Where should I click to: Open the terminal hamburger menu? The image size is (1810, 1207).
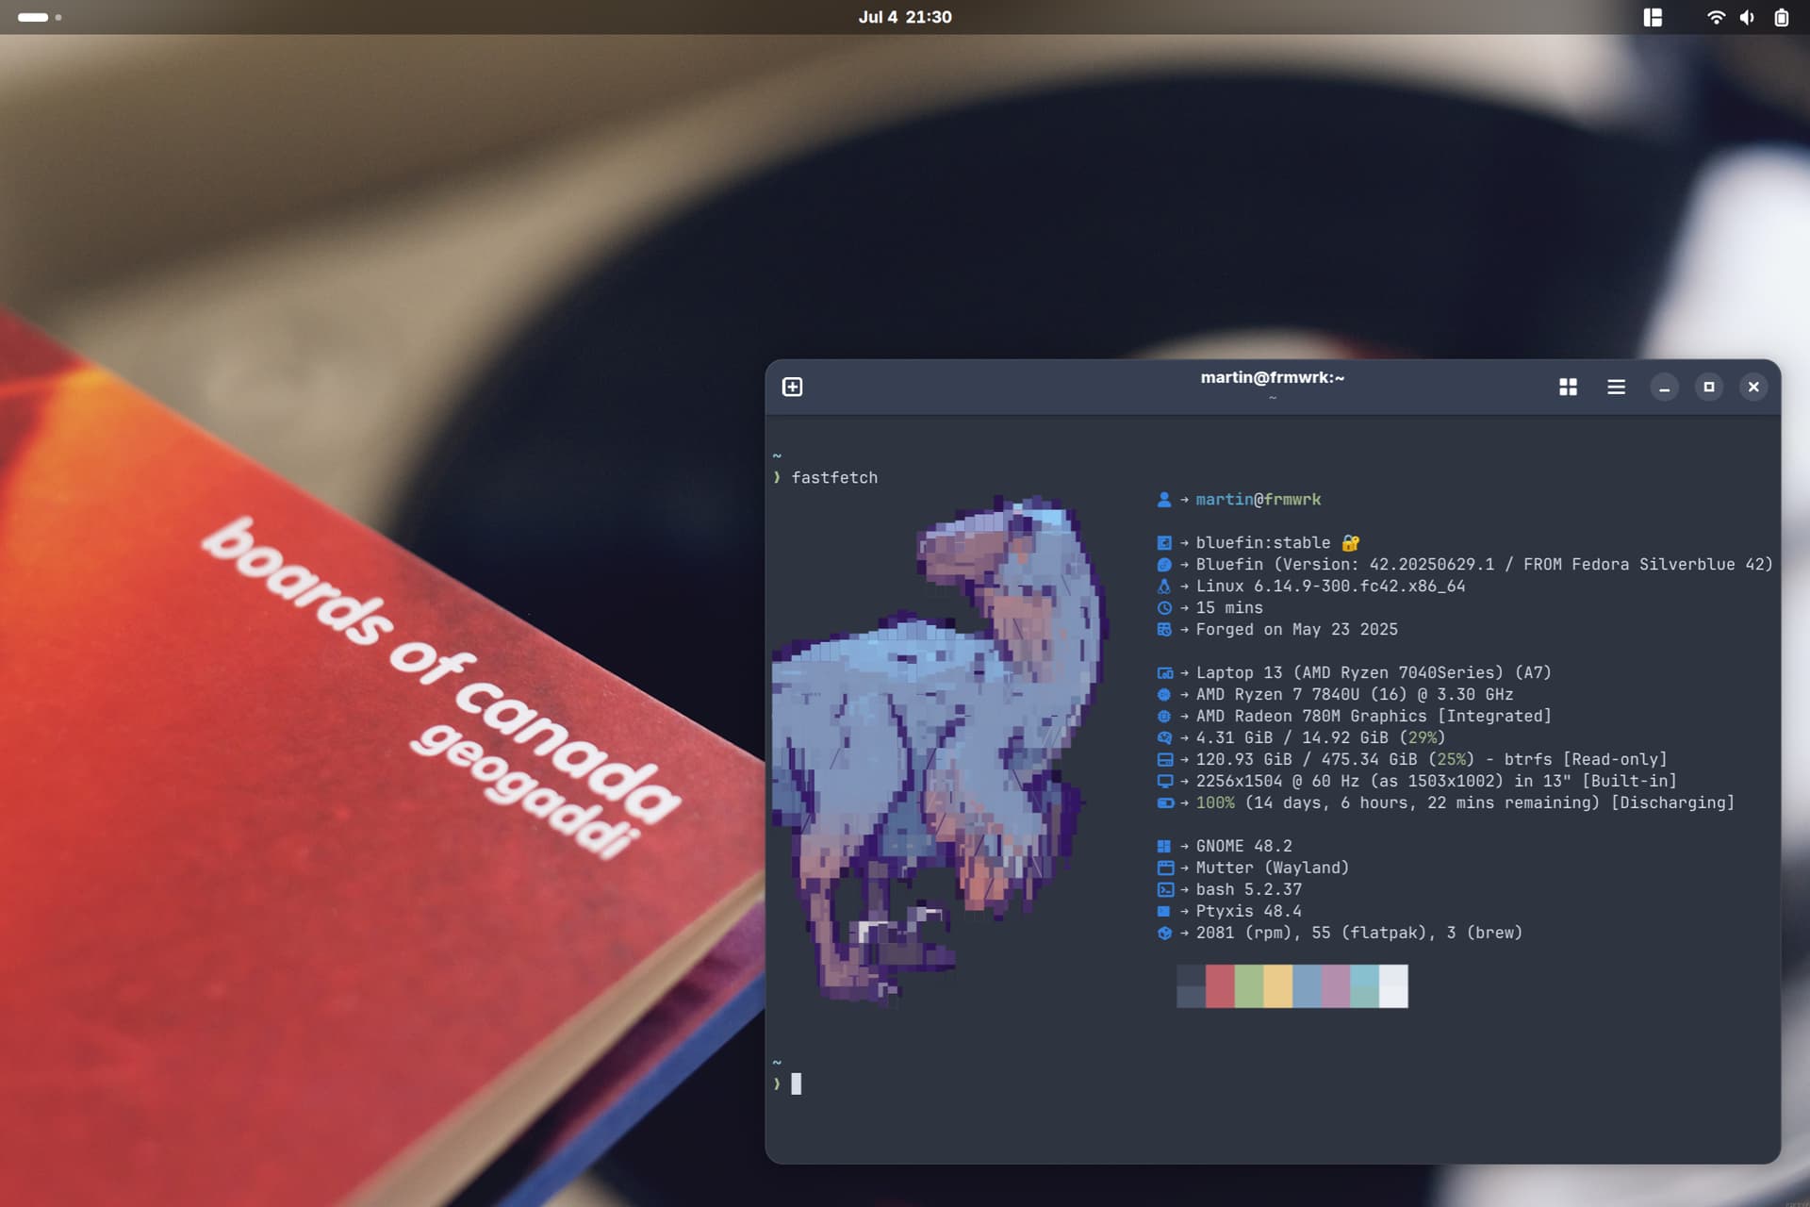tap(1616, 387)
